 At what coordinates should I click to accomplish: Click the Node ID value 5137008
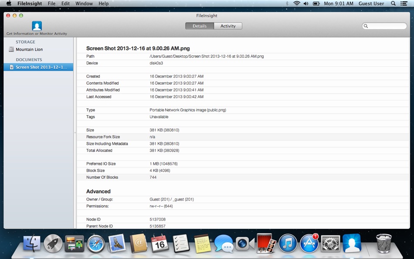click(158, 219)
